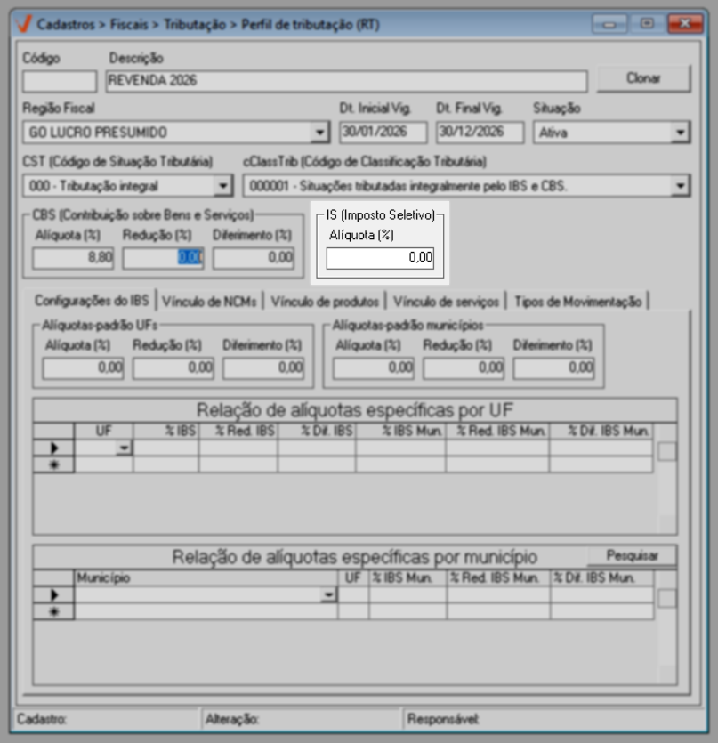
Task: Click UFs Redução (%) field
Action: pyautogui.click(x=173, y=368)
